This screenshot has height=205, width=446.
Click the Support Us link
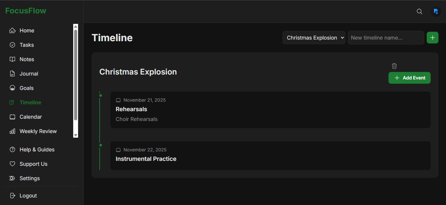click(33, 164)
